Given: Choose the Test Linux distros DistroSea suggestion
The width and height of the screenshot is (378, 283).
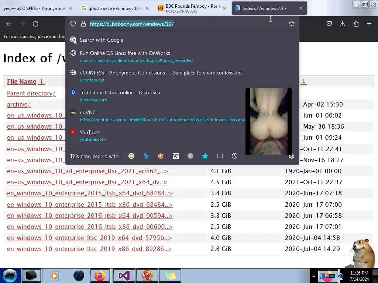Looking at the screenshot, I should pos(157,96).
